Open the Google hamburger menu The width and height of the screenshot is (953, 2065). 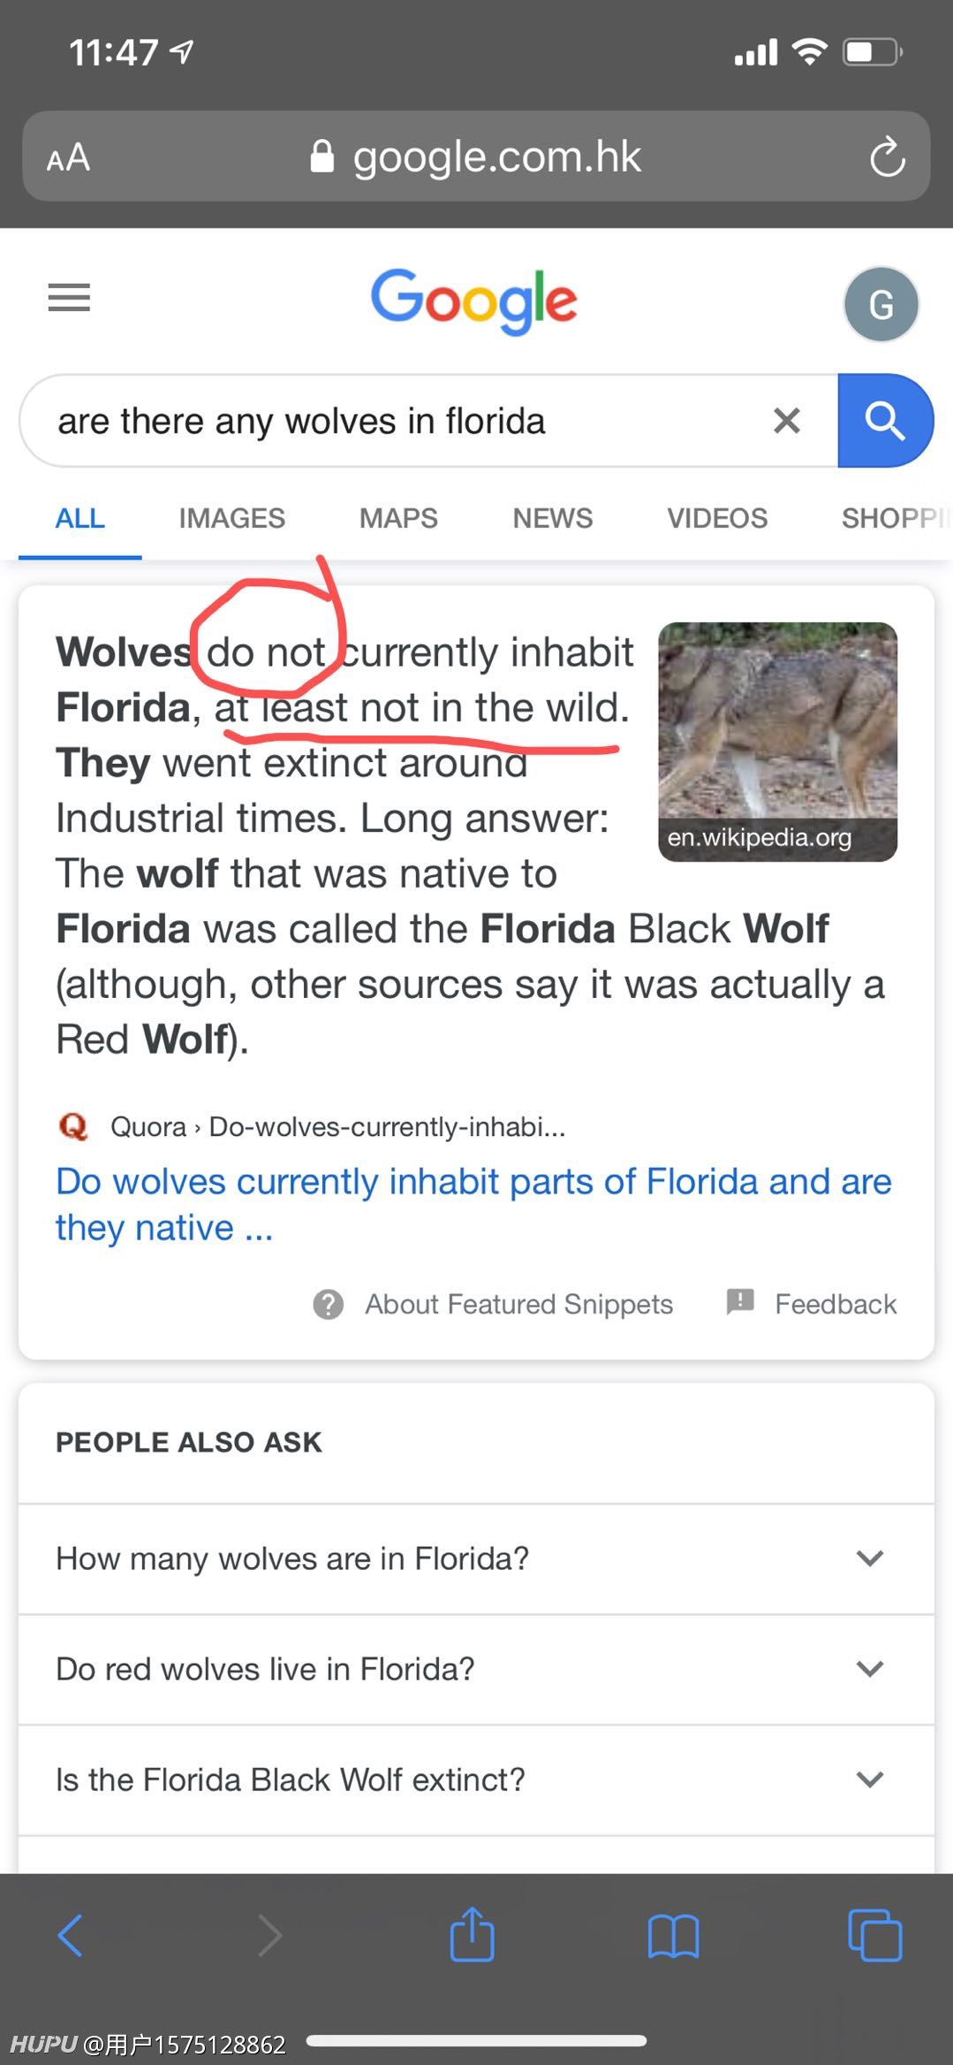pyautogui.click(x=69, y=298)
